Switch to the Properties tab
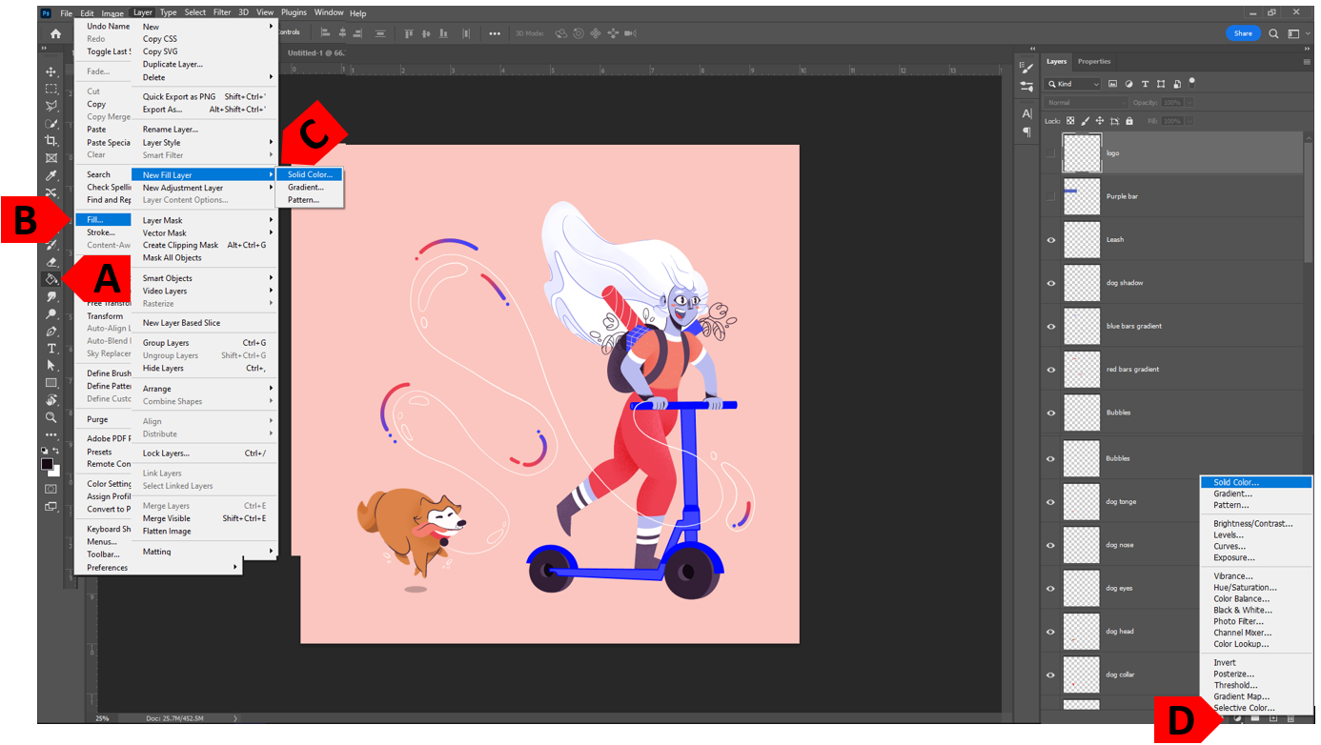The image size is (1321, 745). 1094,62
